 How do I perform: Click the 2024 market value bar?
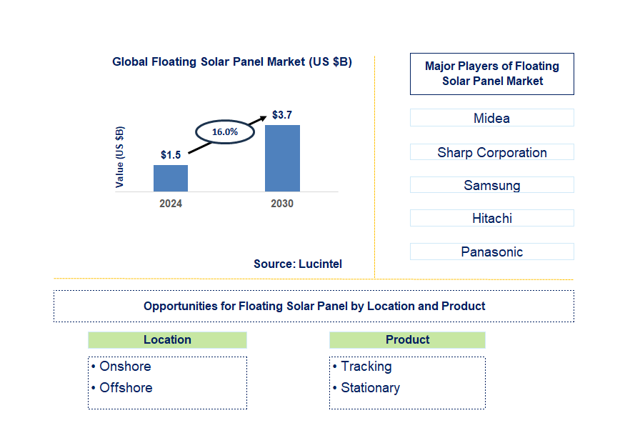170,179
